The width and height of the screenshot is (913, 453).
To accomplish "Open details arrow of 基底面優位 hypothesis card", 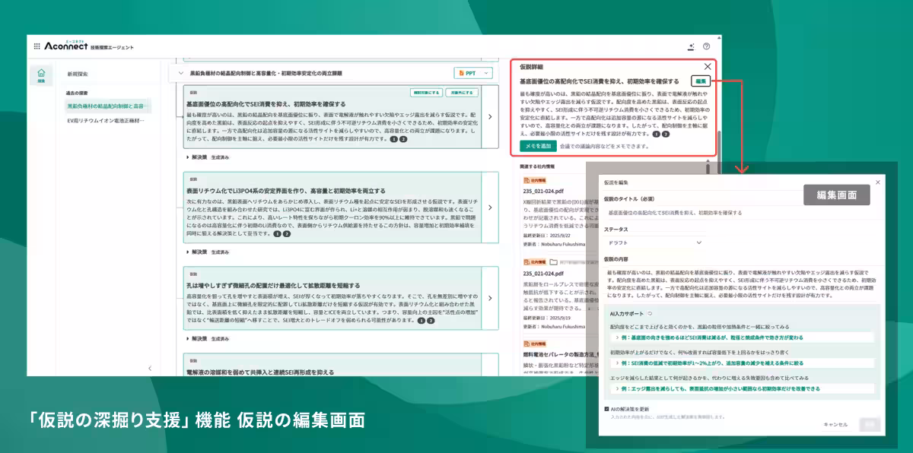I will click(x=490, y=117).
